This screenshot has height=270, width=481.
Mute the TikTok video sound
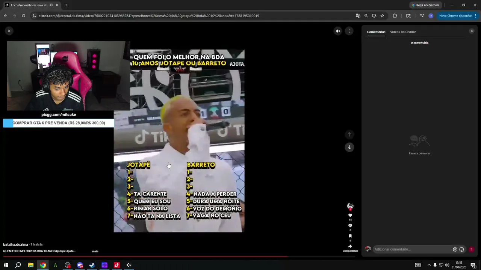pyautogui.click(x=338, y=31)
